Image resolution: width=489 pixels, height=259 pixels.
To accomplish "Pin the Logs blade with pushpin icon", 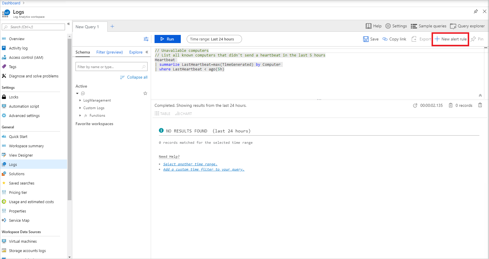I will [x=476, y=11].
